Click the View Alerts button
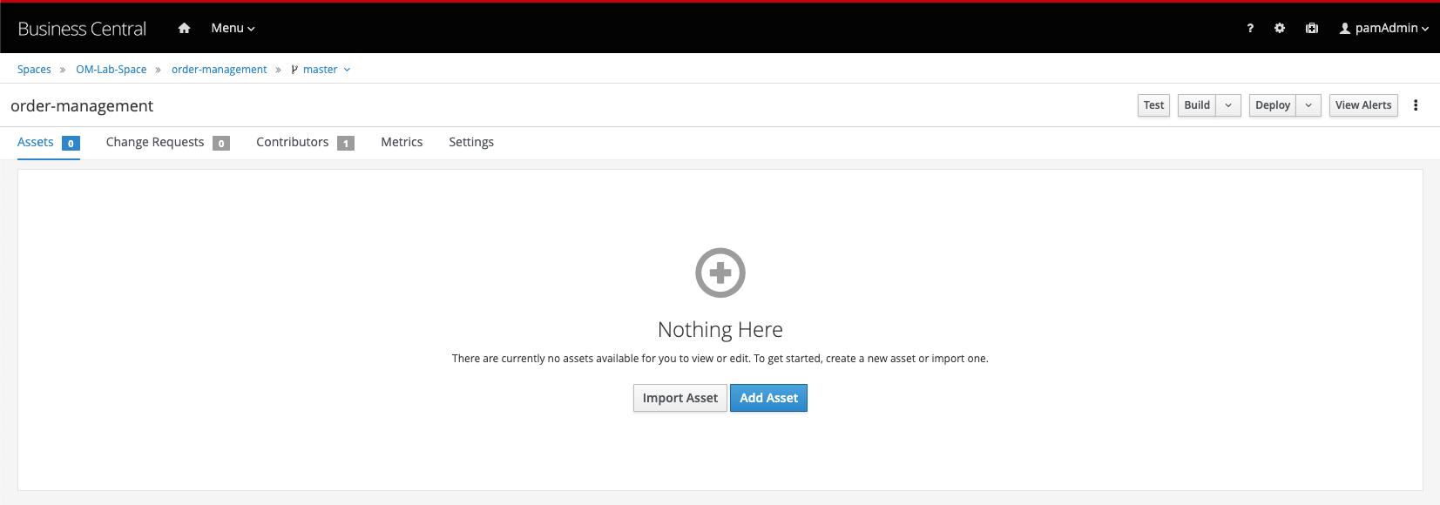Image resolution: width=1440 pixels, height=505 pixels. click(1363, 105)
